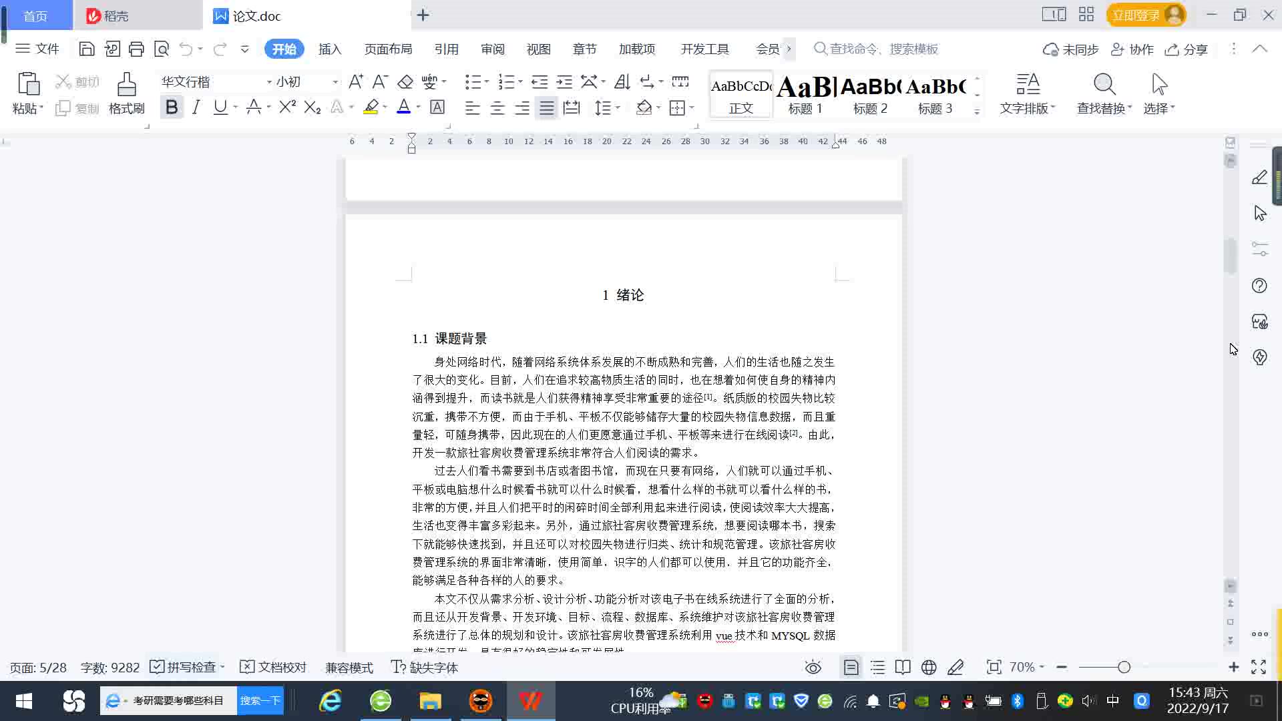Expand more ribbon tabs chevron

(789, 49)
